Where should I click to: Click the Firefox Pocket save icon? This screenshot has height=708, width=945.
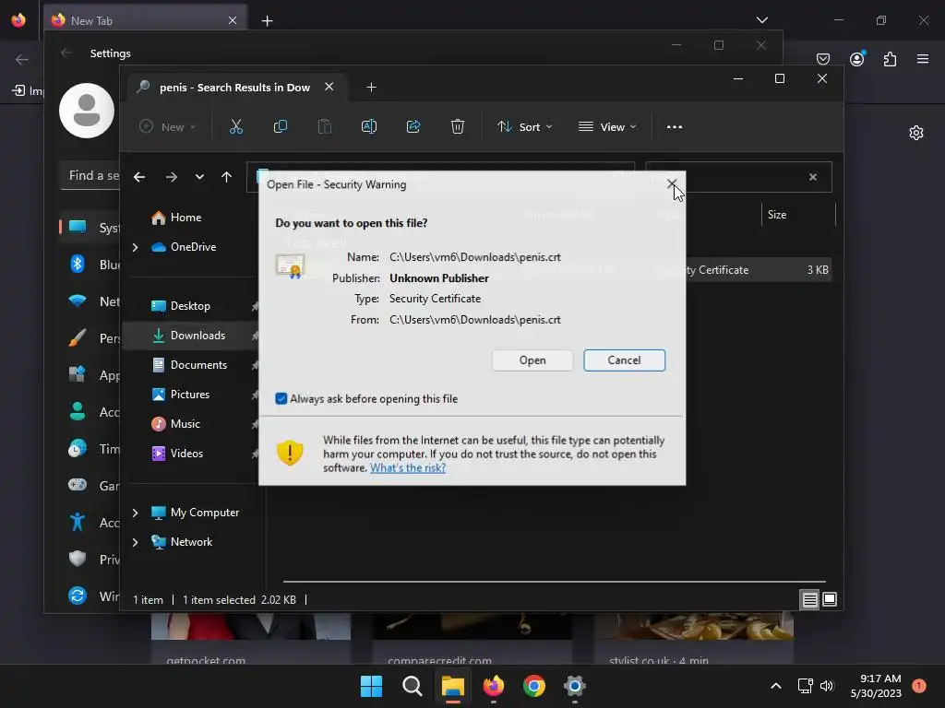pos(822,59)
